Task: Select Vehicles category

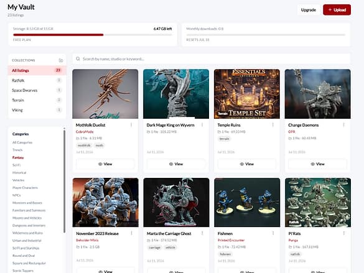Action: (18, 180)
